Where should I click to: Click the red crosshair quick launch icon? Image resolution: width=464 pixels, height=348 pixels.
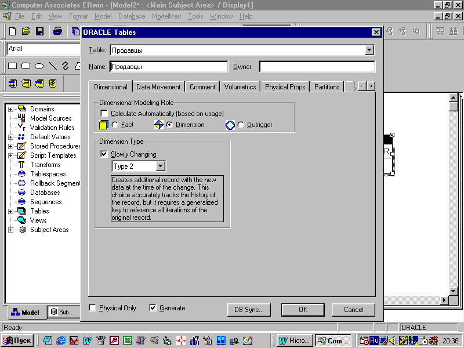[x=181, y=340]
